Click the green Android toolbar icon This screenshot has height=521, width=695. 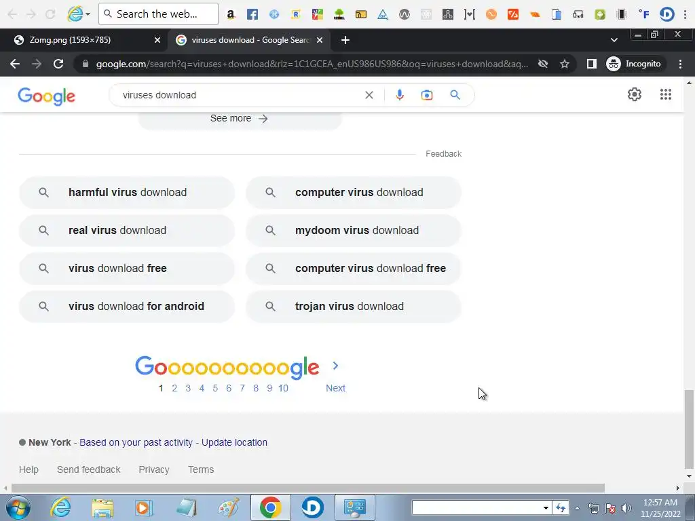(x=600, y=14)
